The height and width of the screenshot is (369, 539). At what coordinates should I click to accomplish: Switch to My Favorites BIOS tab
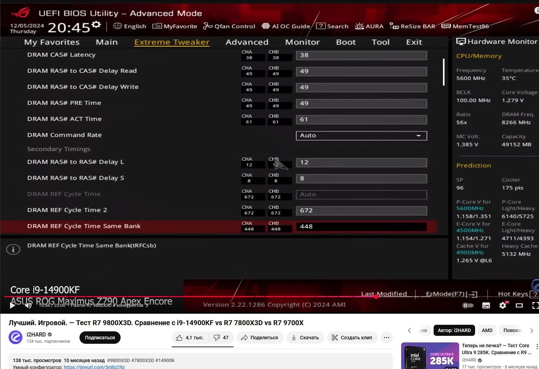[x=52, y=42]
